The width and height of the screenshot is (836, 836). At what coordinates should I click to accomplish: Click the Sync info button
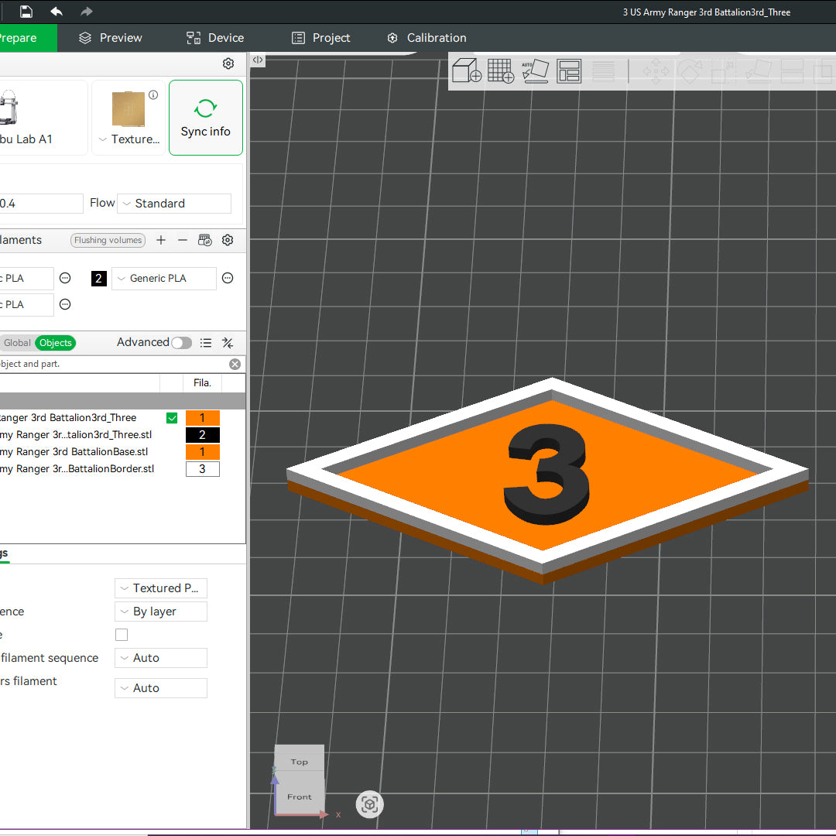tap(205, 118)
